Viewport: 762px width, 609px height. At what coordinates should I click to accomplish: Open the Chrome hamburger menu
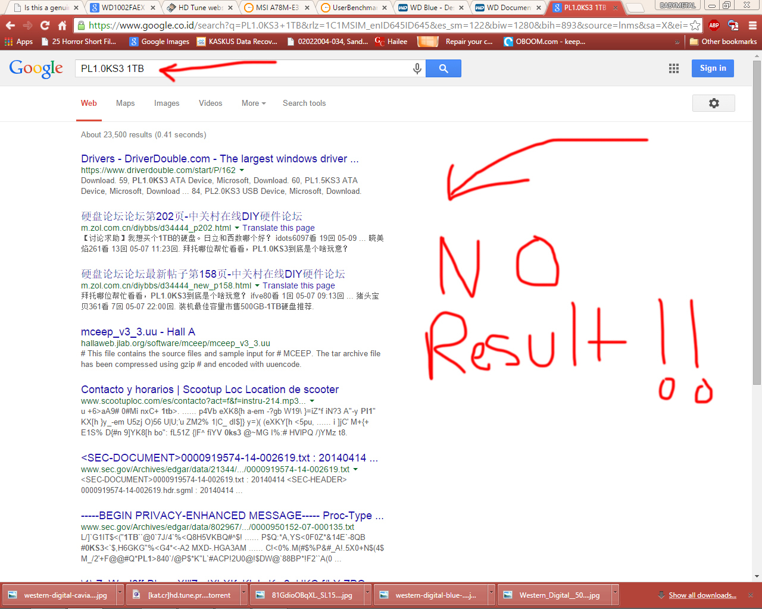tap(752, 26)
